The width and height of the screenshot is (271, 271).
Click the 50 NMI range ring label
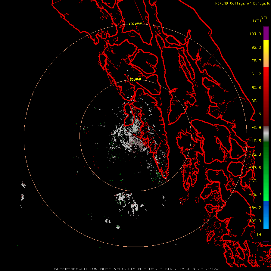coord(135,80)
